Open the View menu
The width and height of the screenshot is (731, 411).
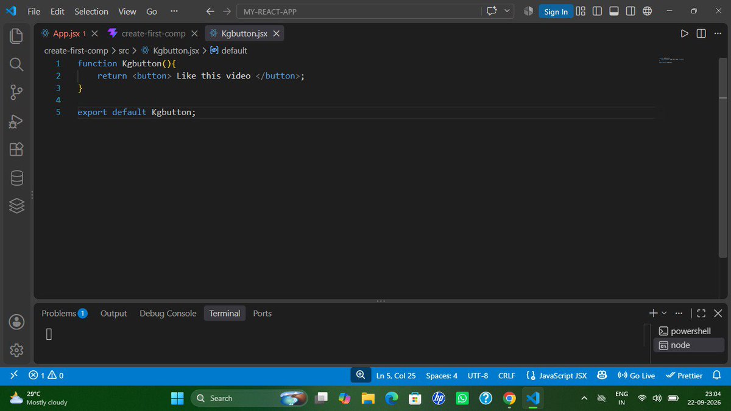127,11
